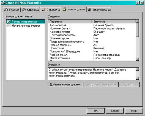Click the Страница tab stacked pages icon
This screenshot has height=116, width=145.
coord(24,10)
